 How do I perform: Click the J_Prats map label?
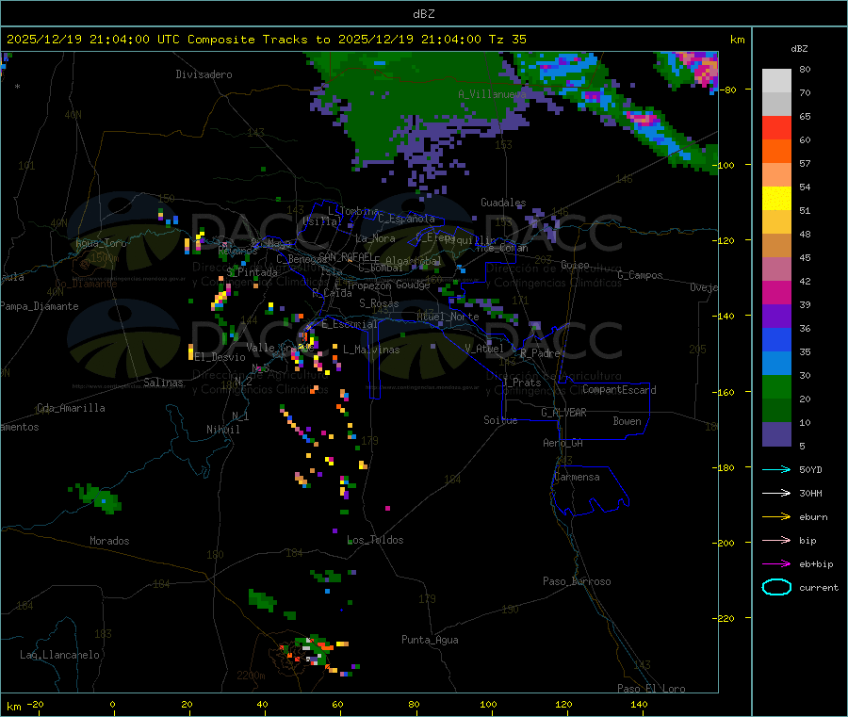coord(522,383)
